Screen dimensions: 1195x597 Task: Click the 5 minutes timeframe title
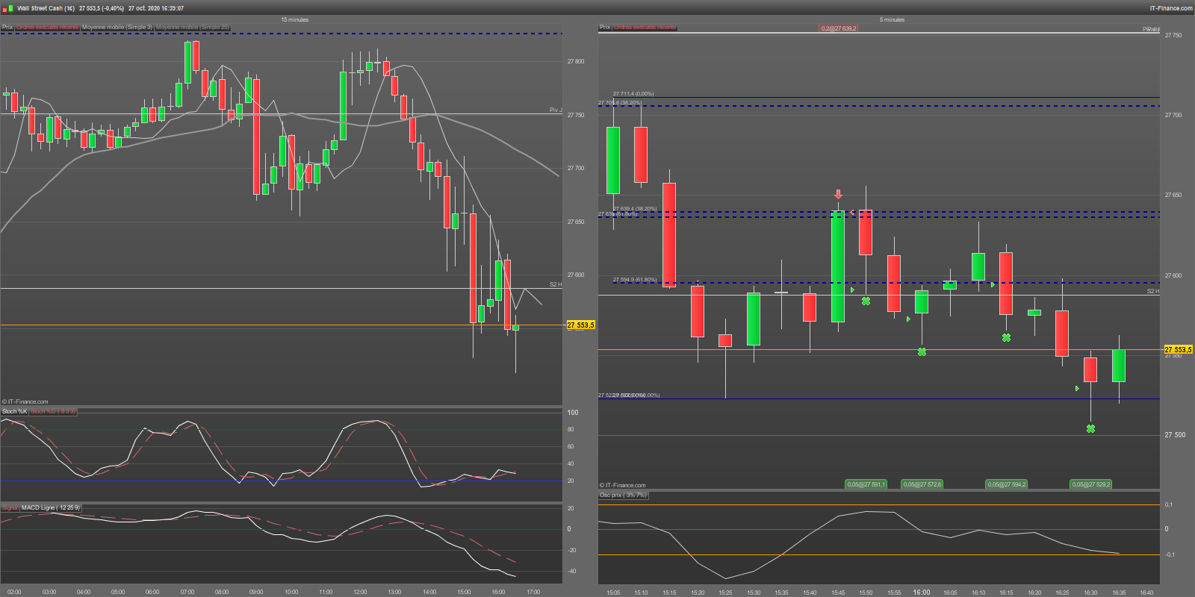(x=892, y=20)
